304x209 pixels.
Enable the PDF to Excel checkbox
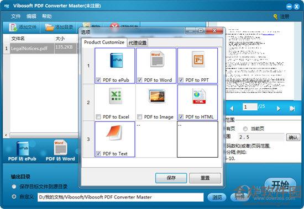[x=98, y=117]
